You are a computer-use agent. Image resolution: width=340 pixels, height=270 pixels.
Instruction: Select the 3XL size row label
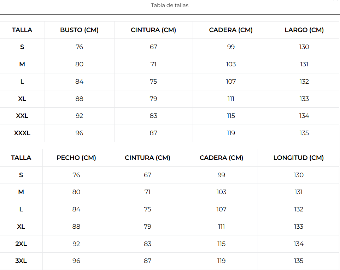[x=21, y=261]
